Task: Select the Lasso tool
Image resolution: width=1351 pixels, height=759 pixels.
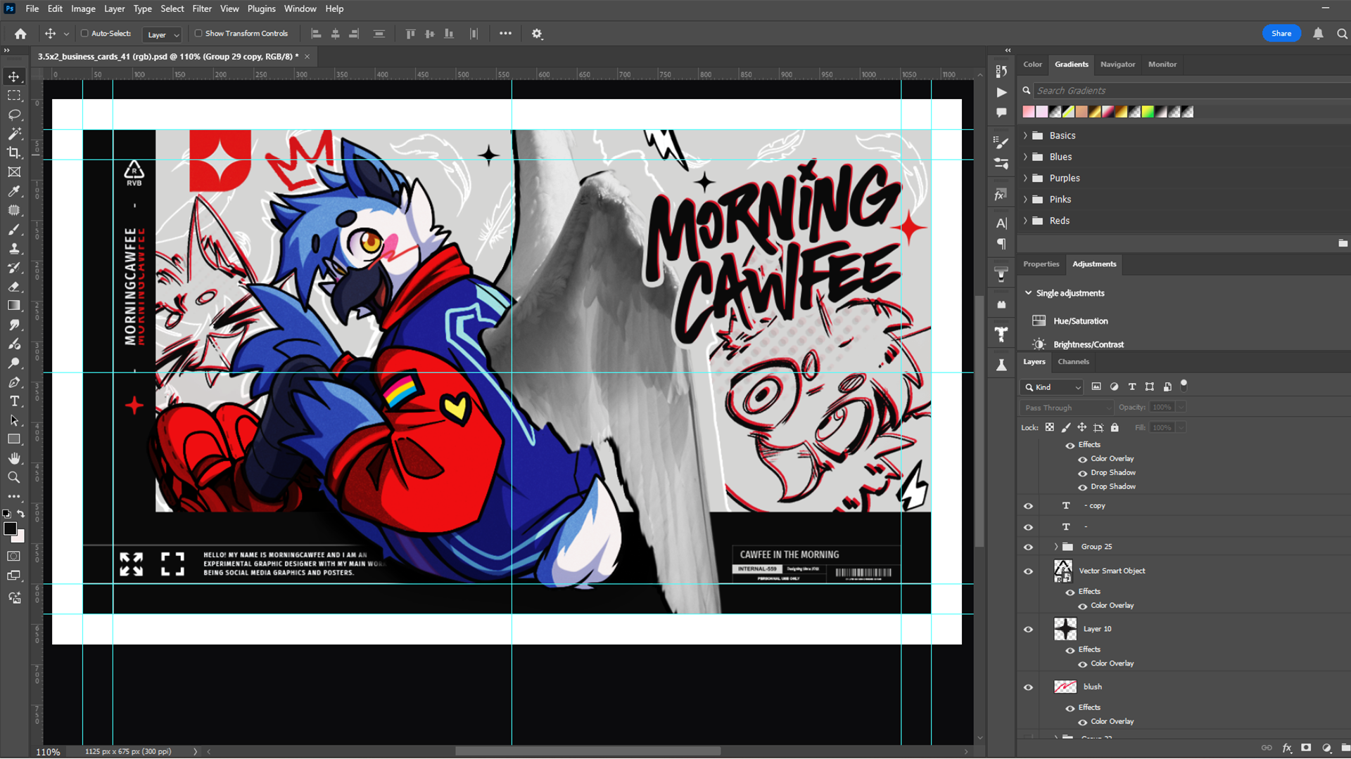Action: coord(14,115)
